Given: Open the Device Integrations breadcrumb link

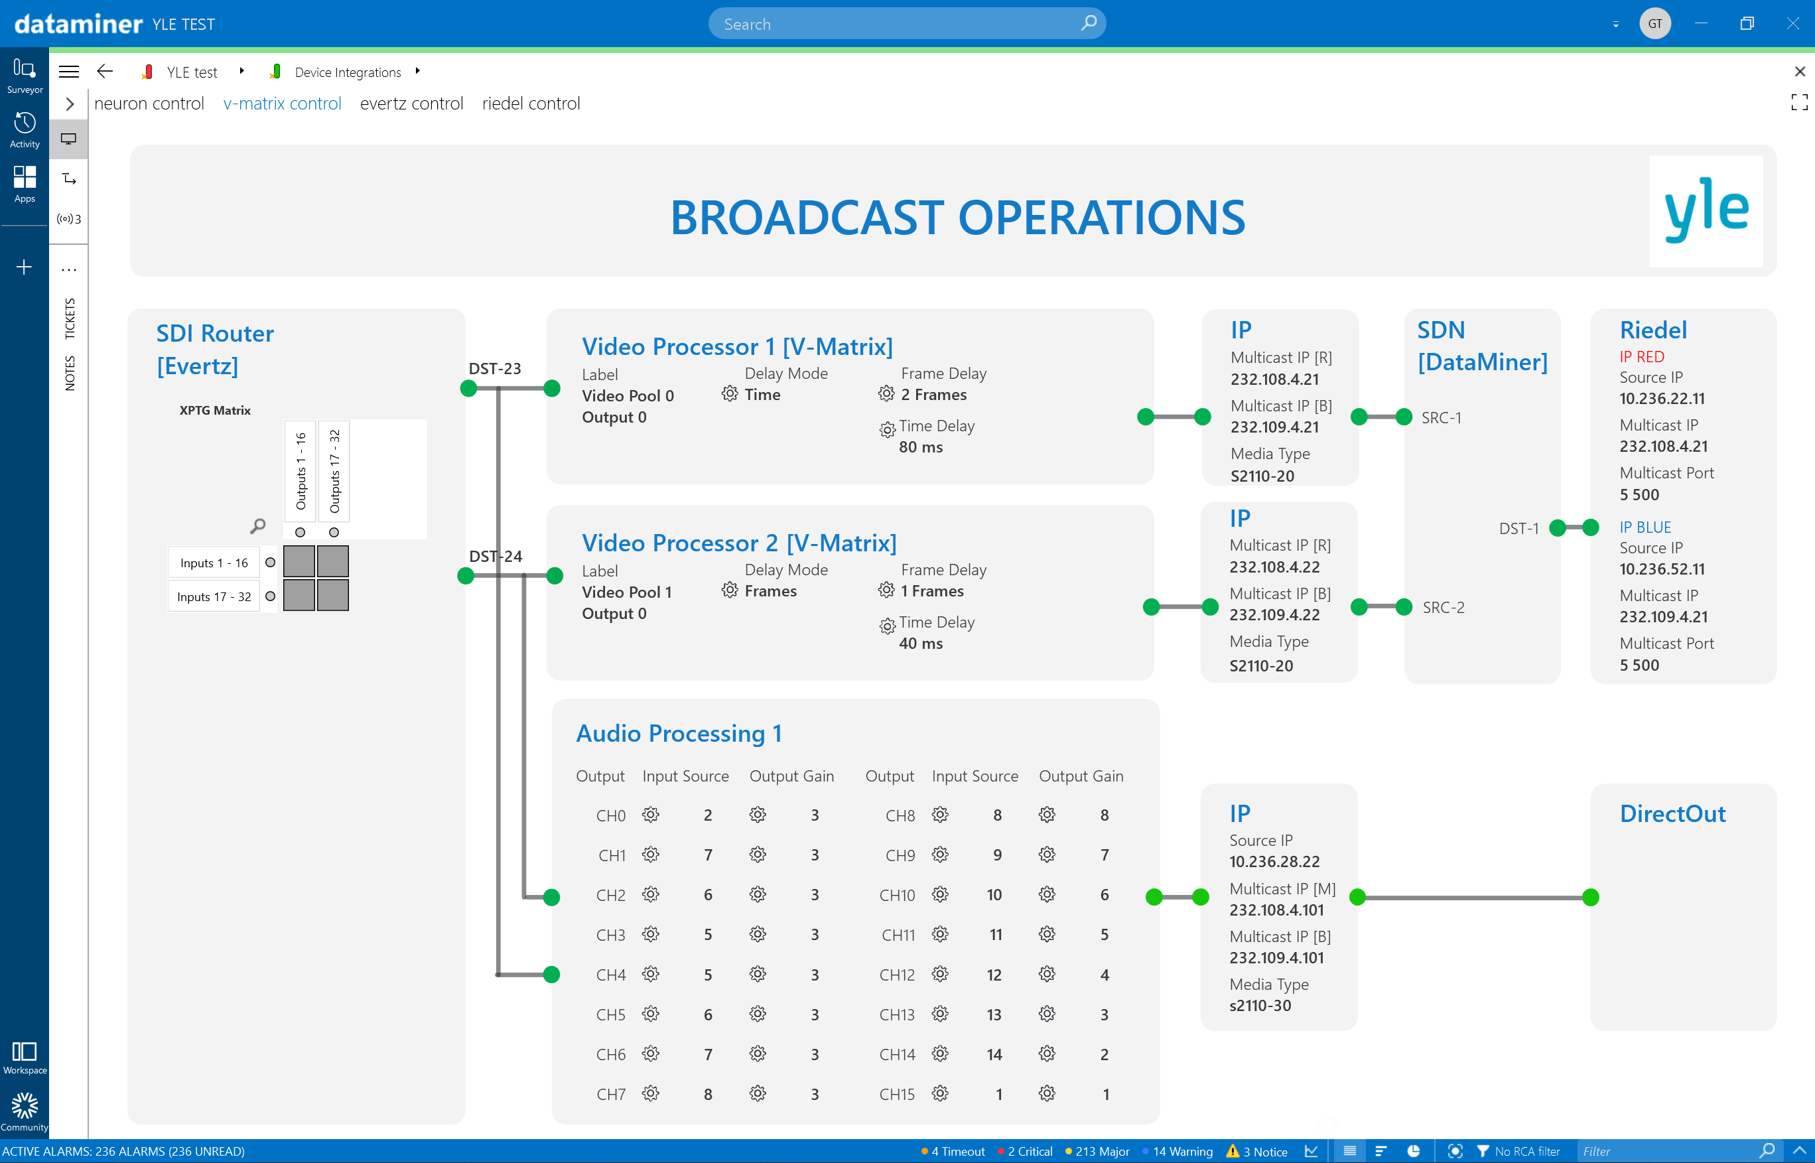Looking at the screenshot, I should (348, 72).
